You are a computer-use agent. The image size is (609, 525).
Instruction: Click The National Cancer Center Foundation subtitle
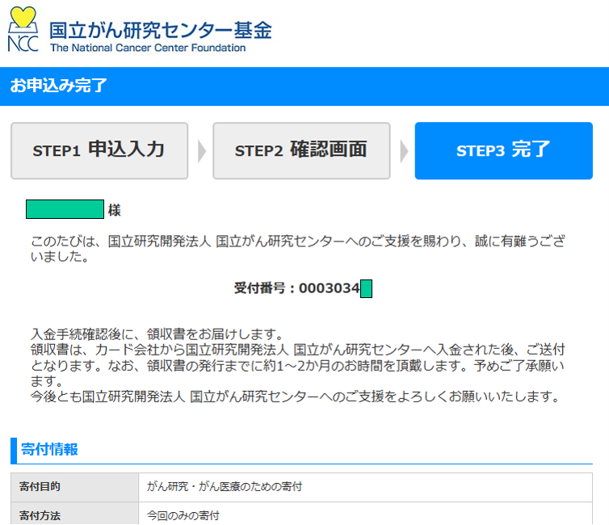[148, 48]
